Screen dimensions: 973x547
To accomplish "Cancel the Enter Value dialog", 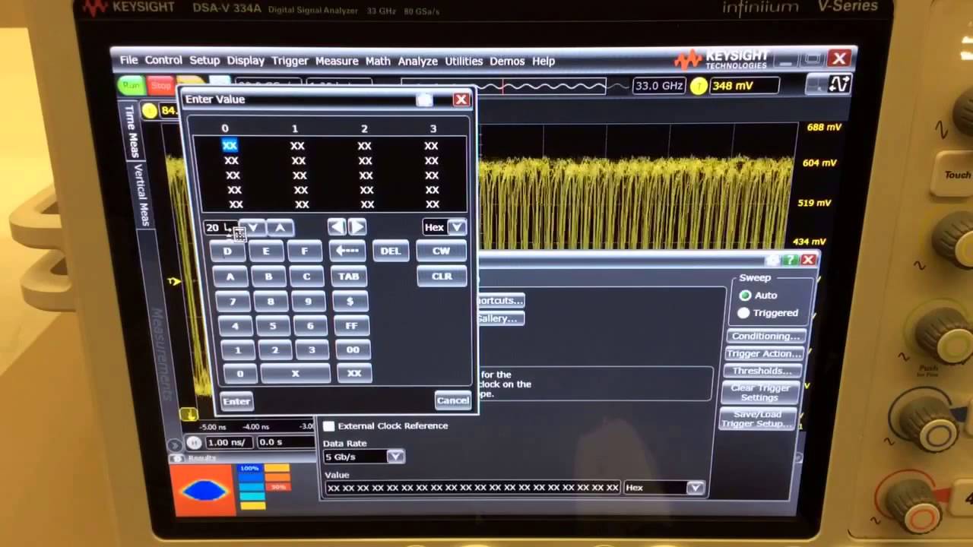I will pyautogui.click(x=452, y=400).
